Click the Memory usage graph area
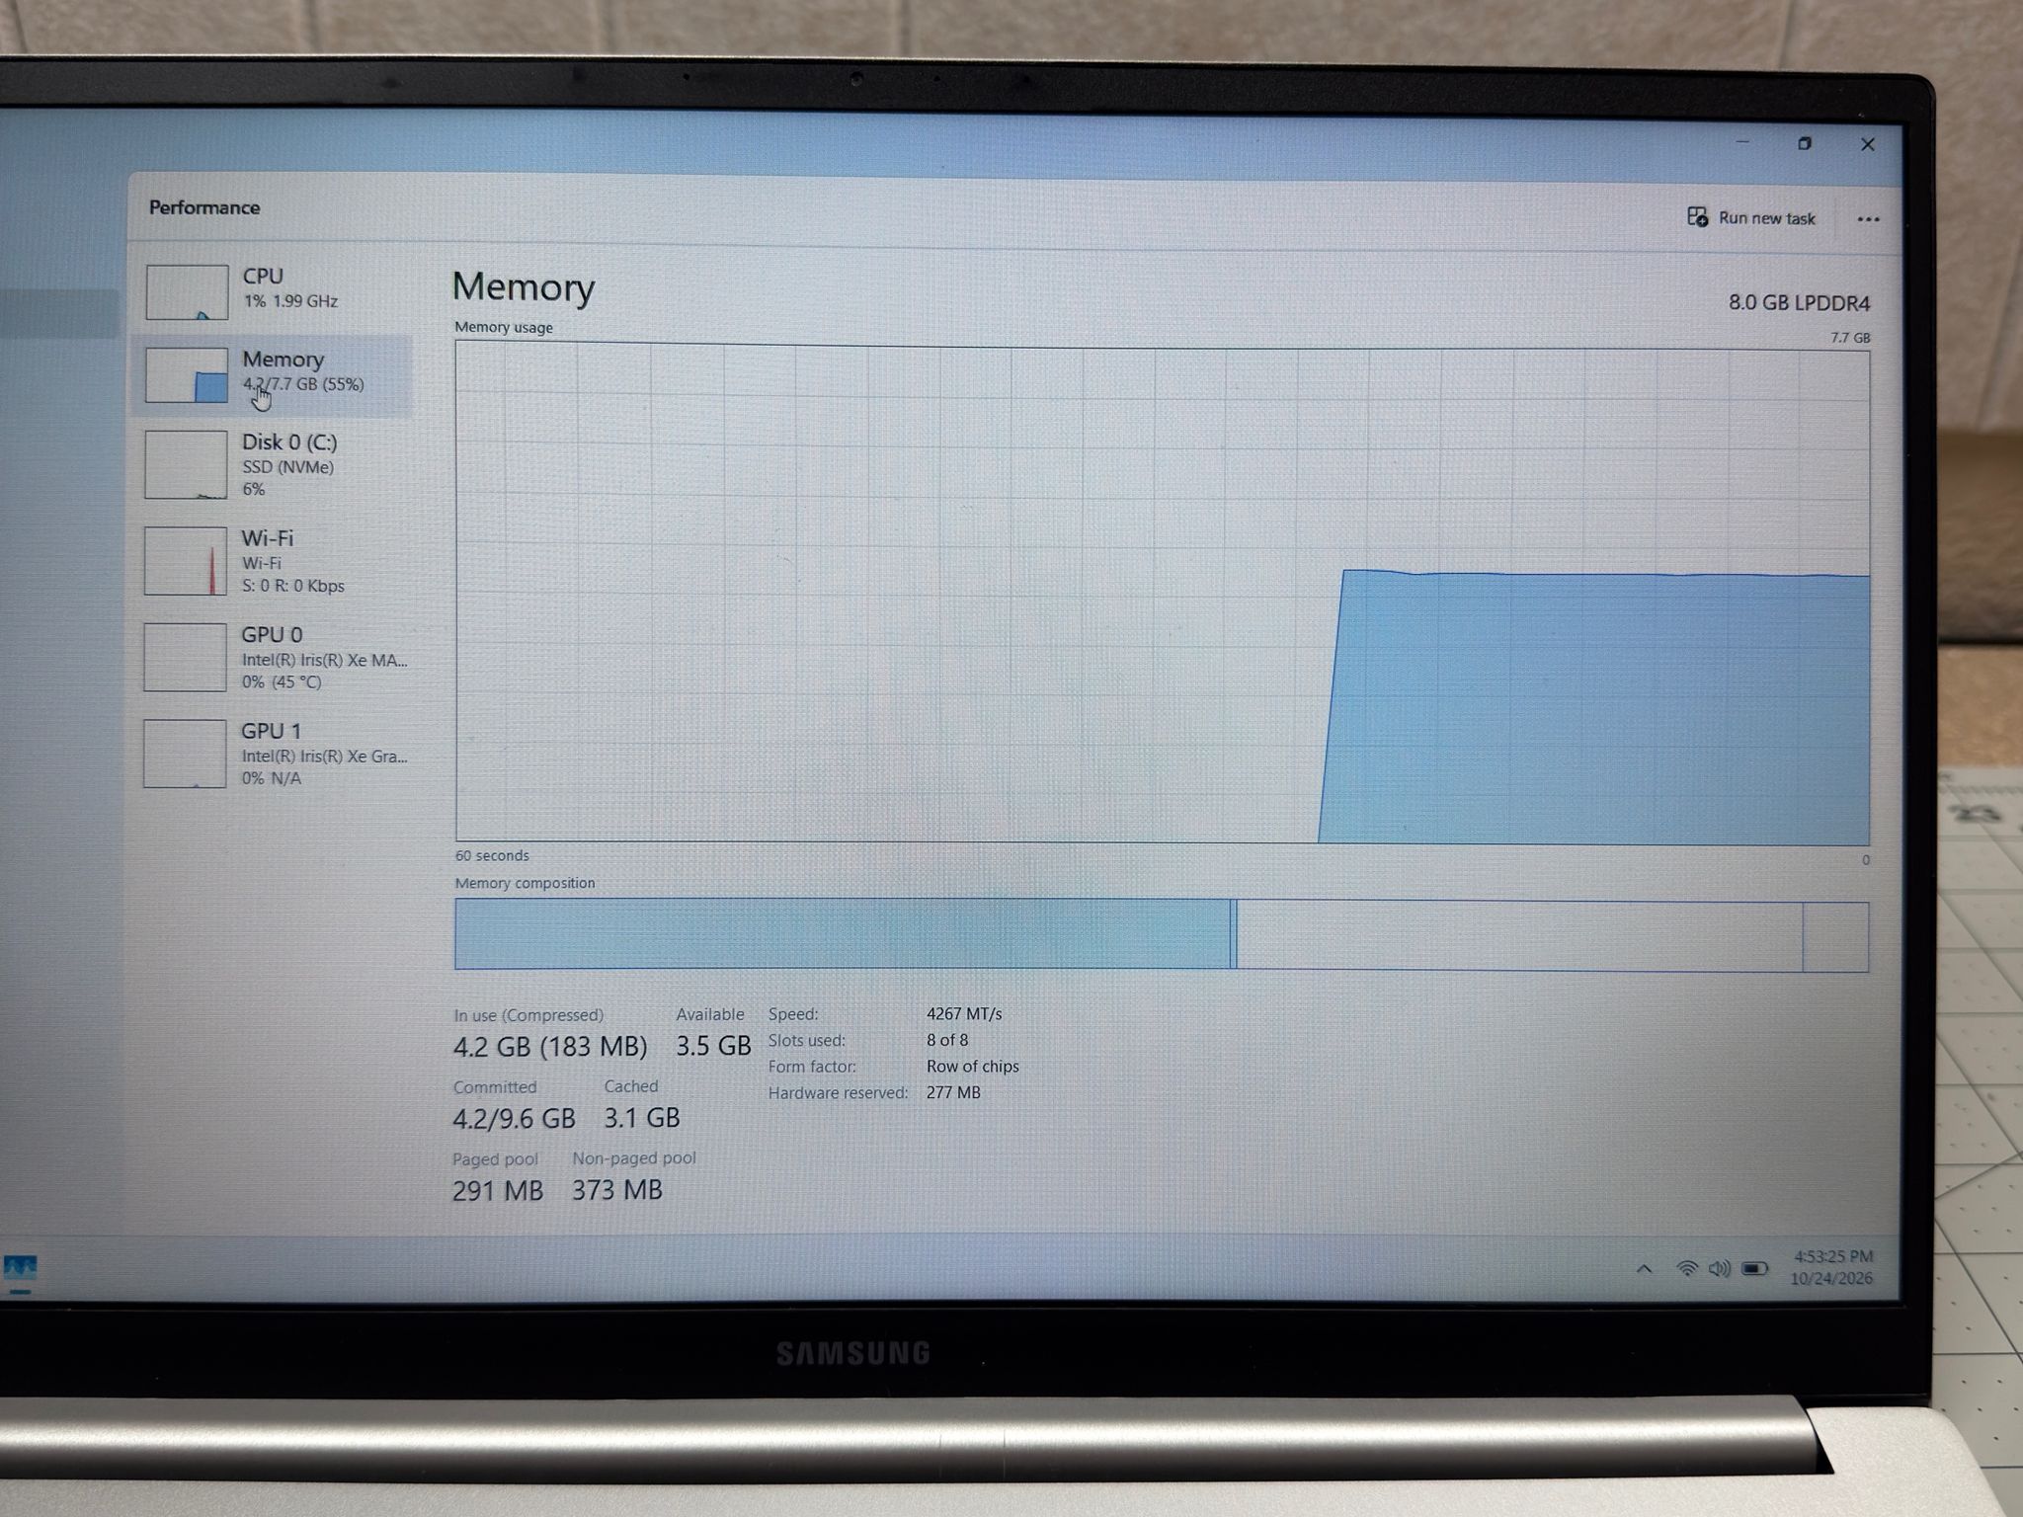Screen dimensions: 2023x1517 tap(1162, 593)
